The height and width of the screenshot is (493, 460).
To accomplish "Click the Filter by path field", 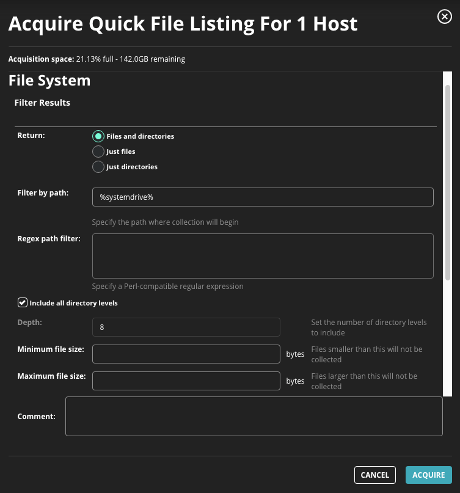I will [263, 197].
